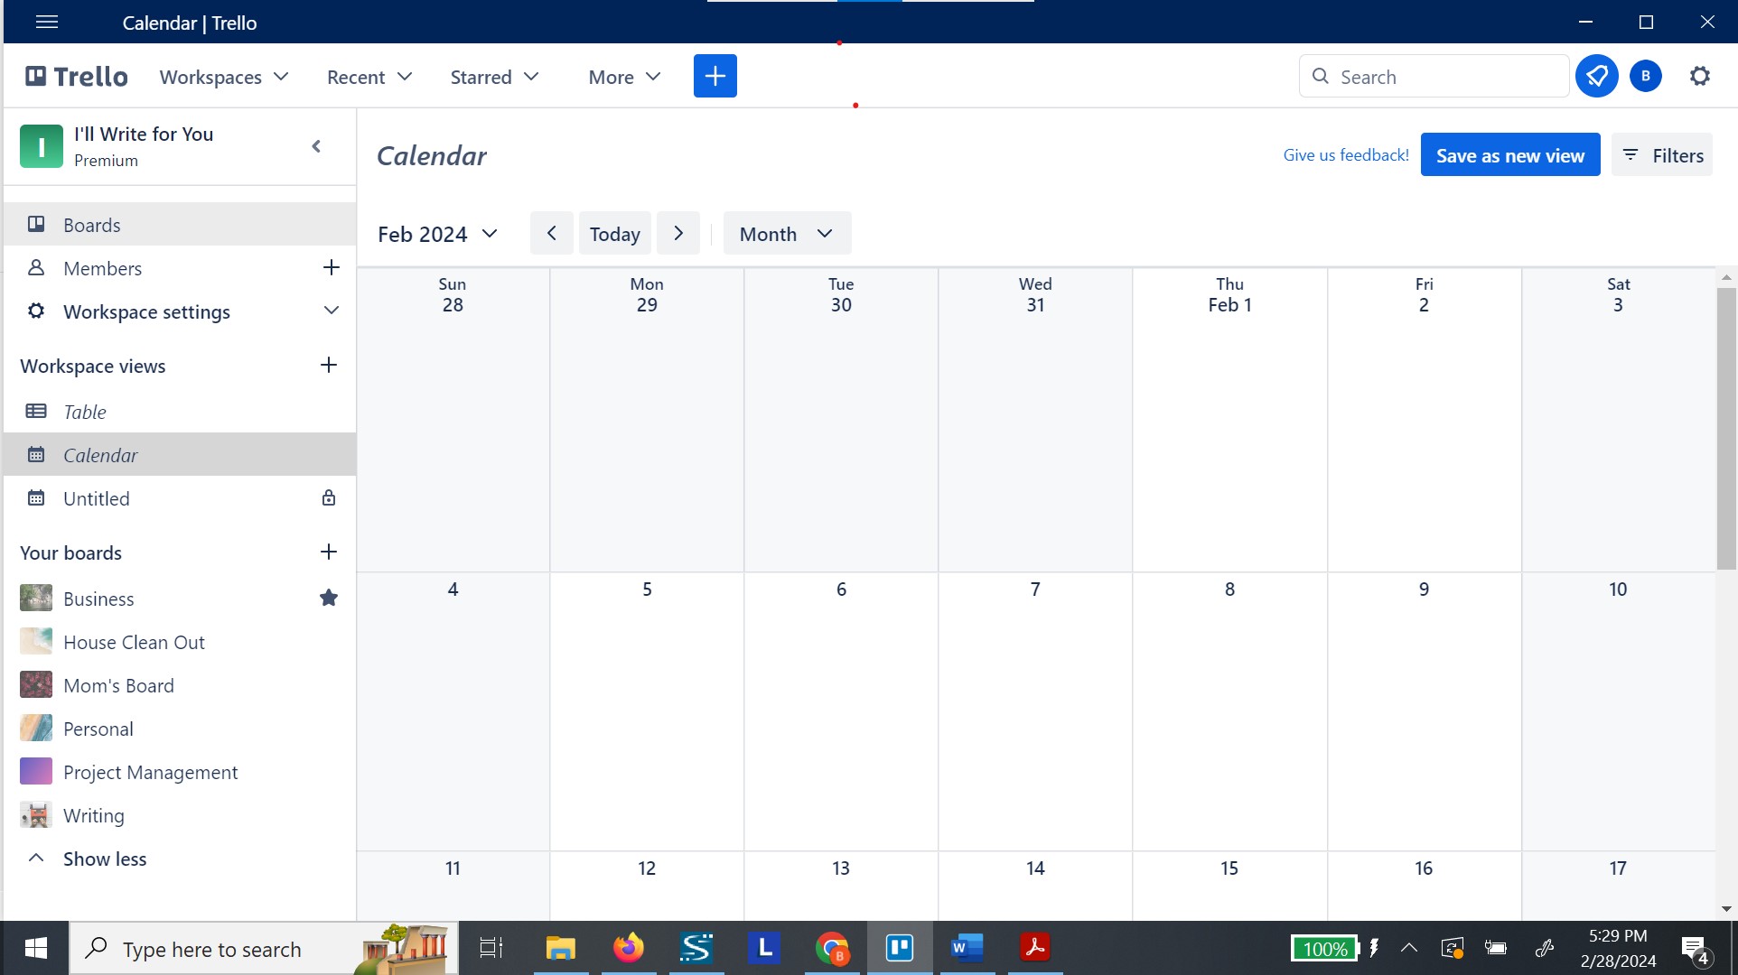Jump to today with Today button
1738x975 pixels.
tap(614, 233)
